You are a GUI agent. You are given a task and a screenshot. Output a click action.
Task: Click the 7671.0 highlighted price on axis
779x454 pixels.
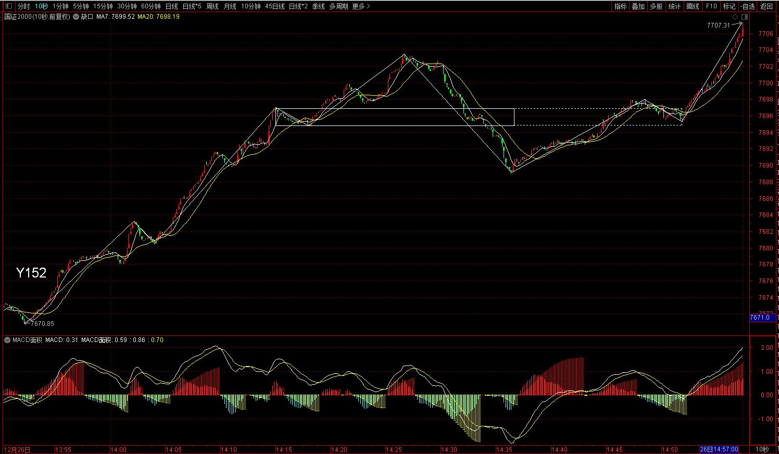(762, 318)
